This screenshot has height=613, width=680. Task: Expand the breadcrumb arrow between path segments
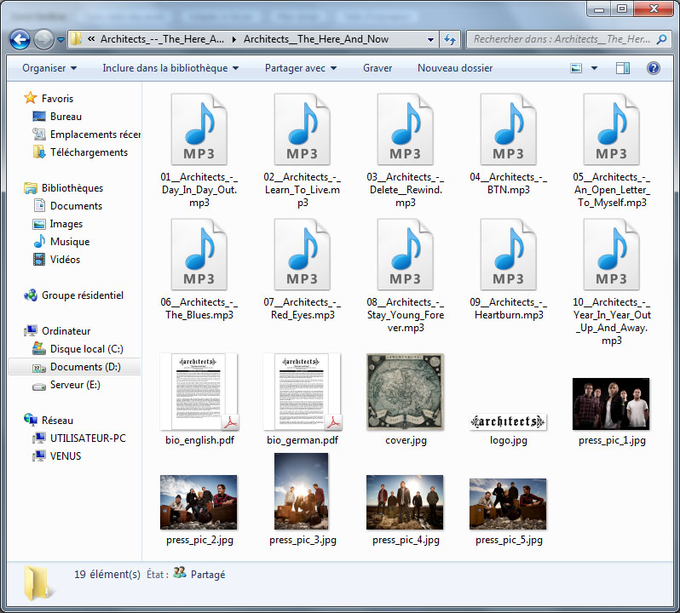pyautogui.click(x=234, y=39)
